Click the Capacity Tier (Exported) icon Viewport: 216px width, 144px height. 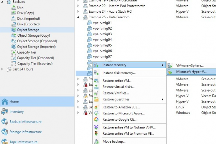[x=14, y=64]
